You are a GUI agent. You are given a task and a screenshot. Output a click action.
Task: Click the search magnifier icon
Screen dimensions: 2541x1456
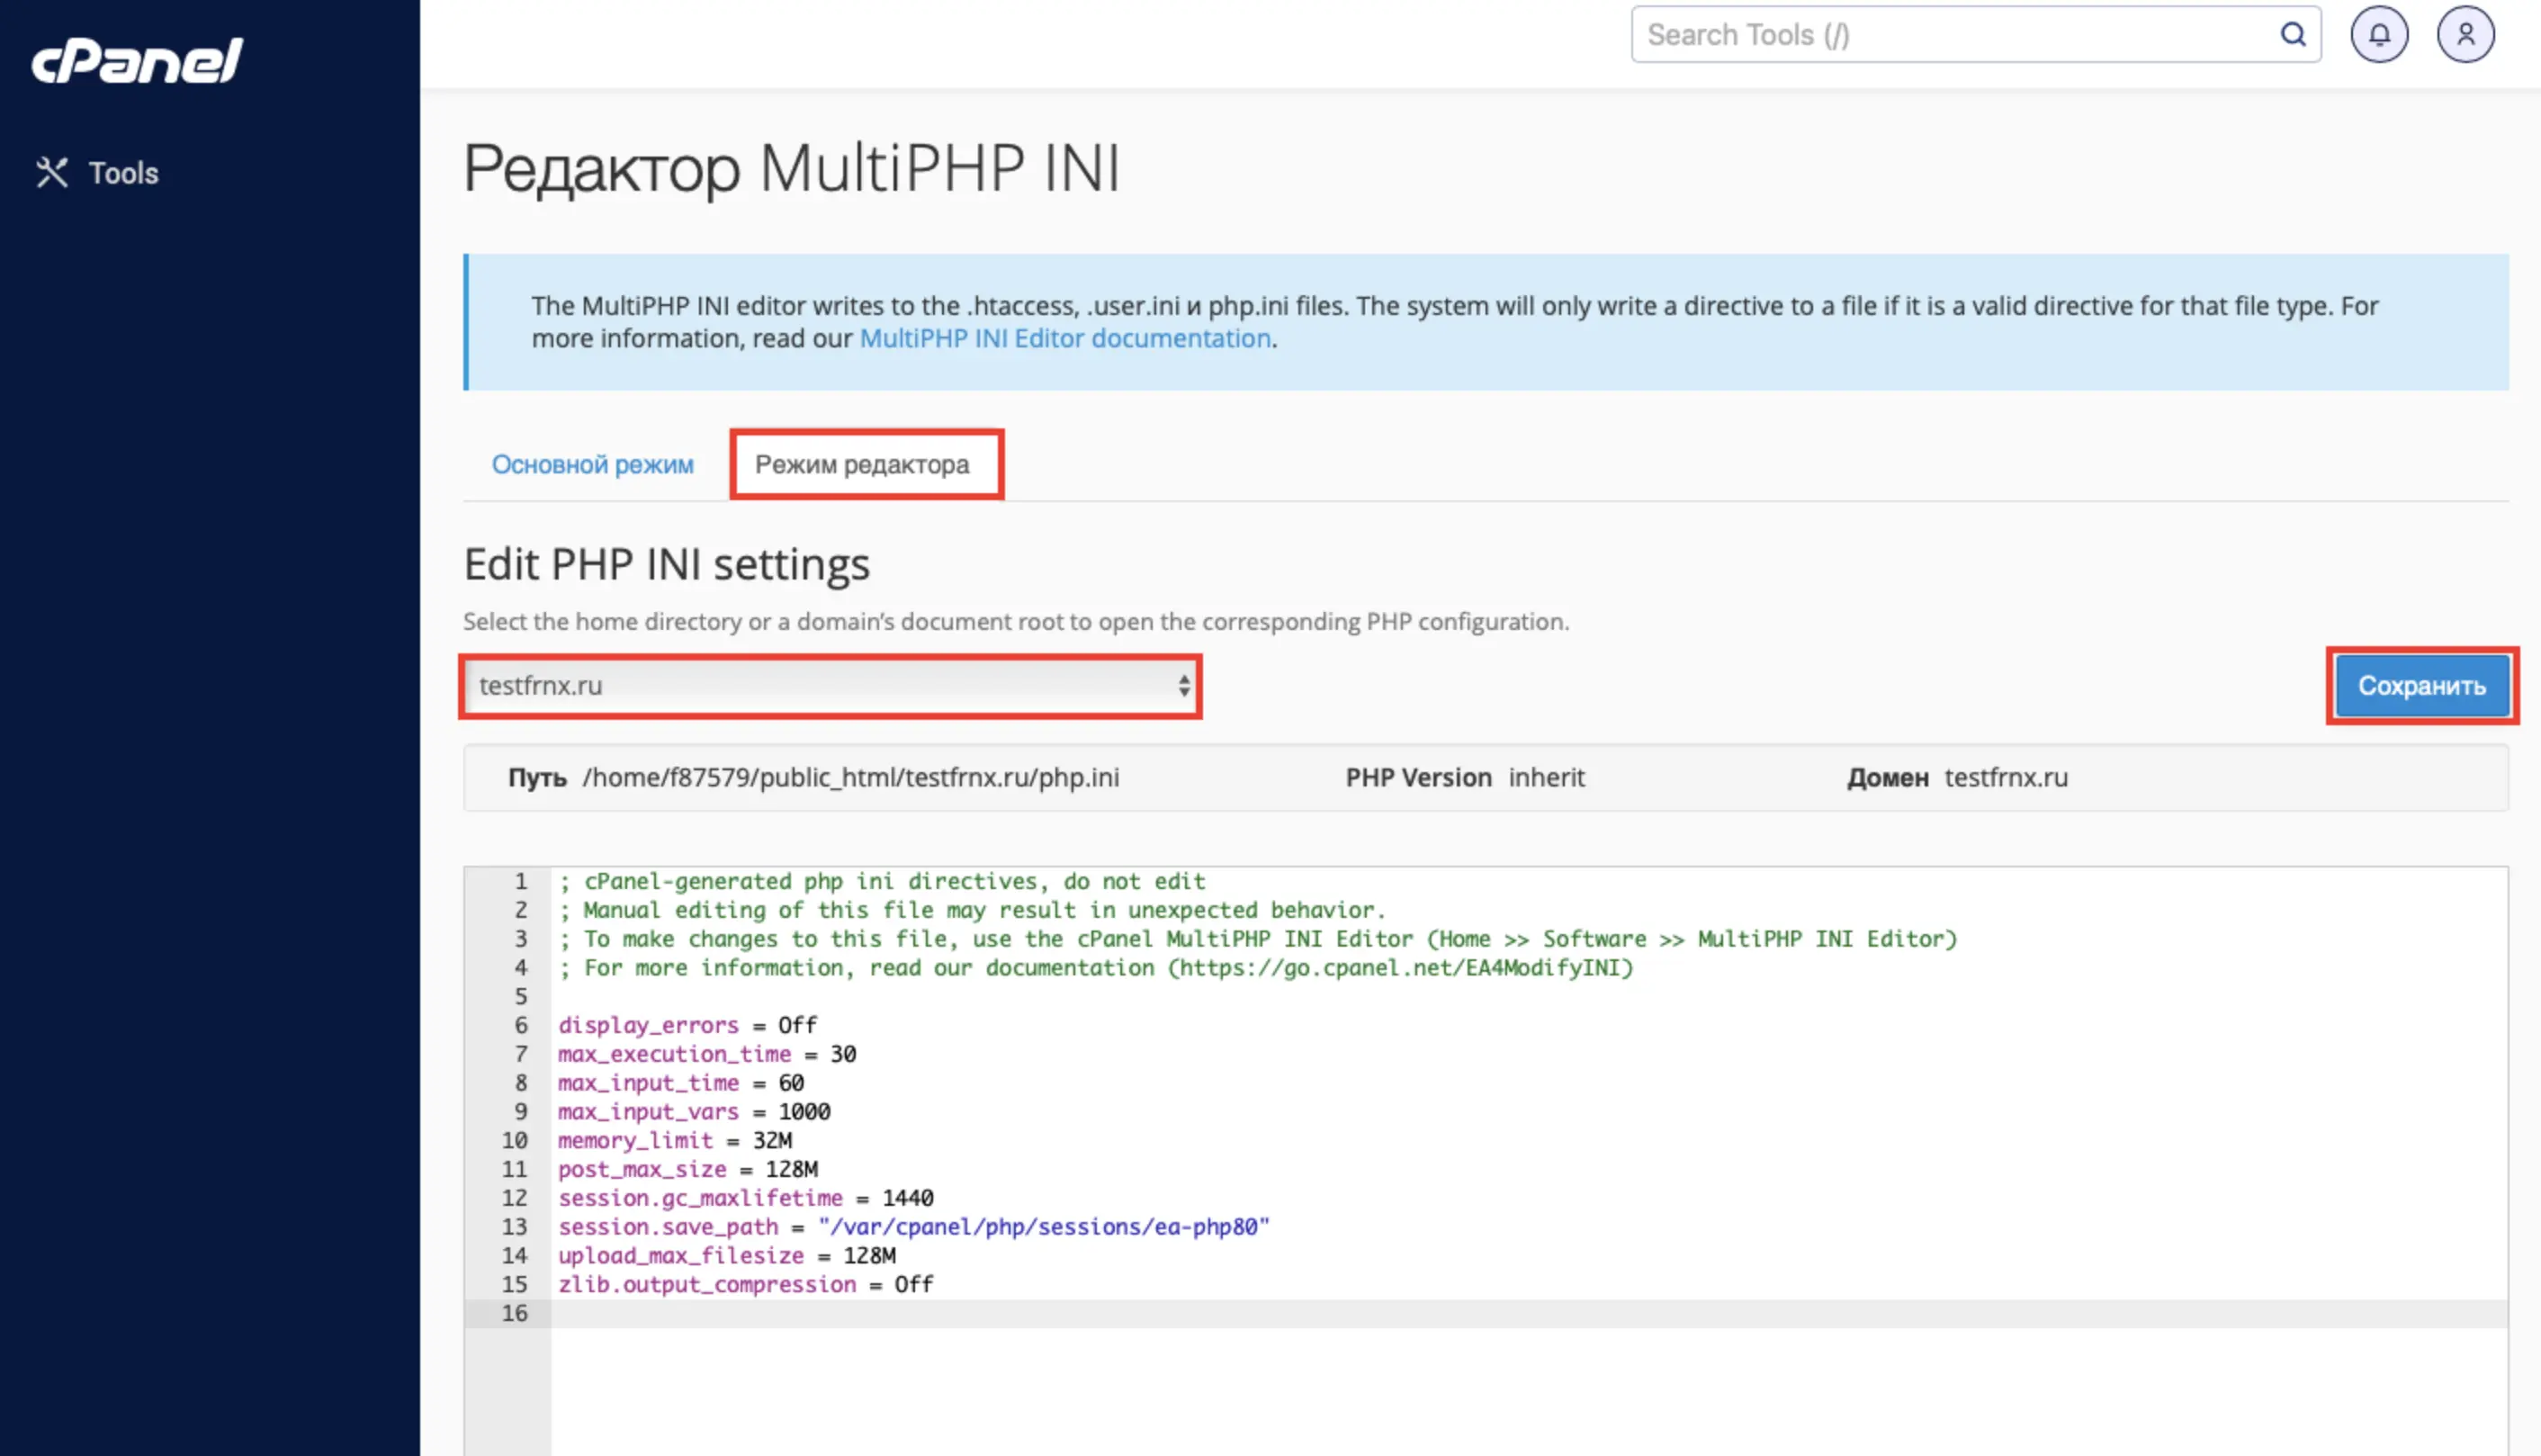point(2293,35)
